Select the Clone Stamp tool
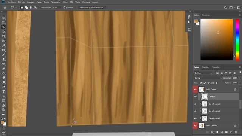The image size is (242, 136). (x=3, y=59)
